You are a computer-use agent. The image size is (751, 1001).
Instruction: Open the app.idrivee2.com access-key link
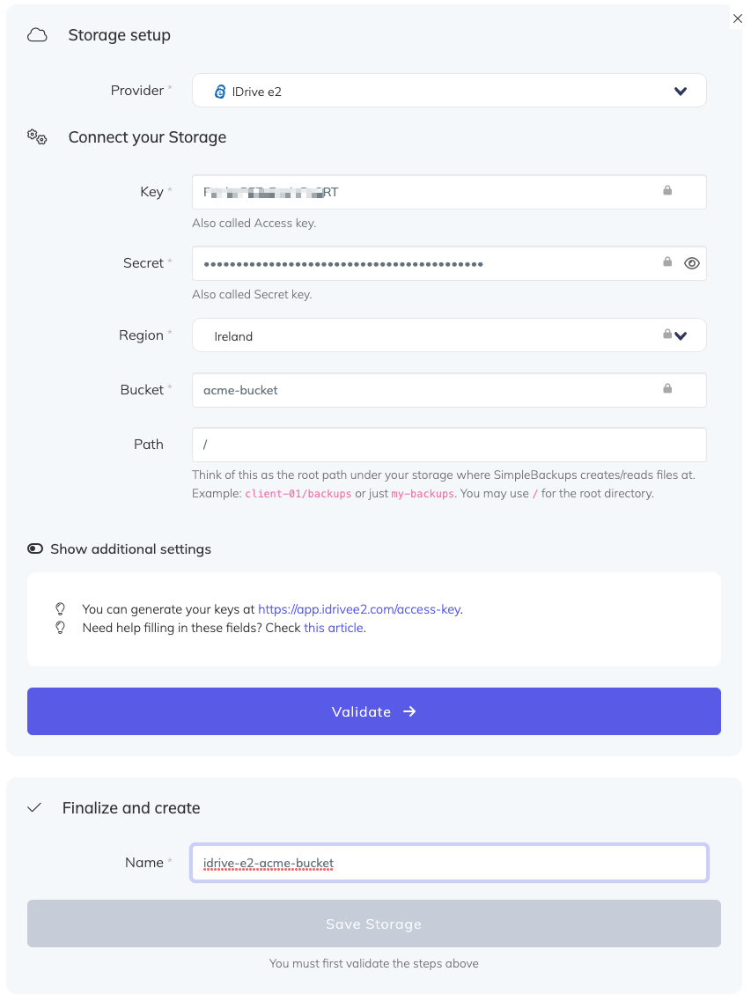[359, 608]
